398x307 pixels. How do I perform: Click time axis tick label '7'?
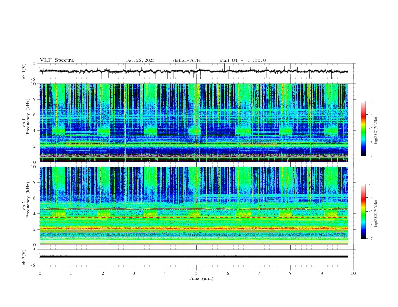(259, 273)
